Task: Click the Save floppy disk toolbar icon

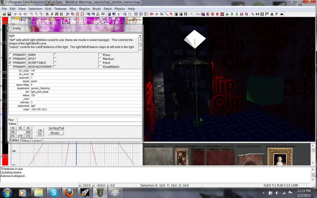Action: [9, 14]
